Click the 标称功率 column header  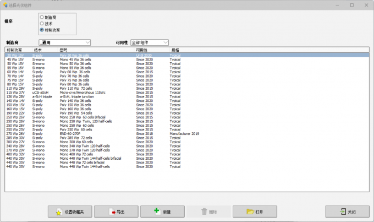14,50
